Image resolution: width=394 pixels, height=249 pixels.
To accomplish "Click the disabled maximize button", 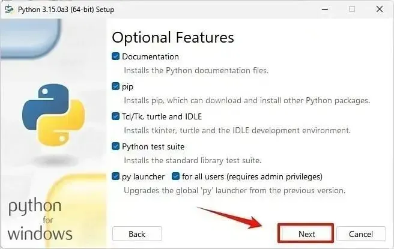I will tap(352, 9).
